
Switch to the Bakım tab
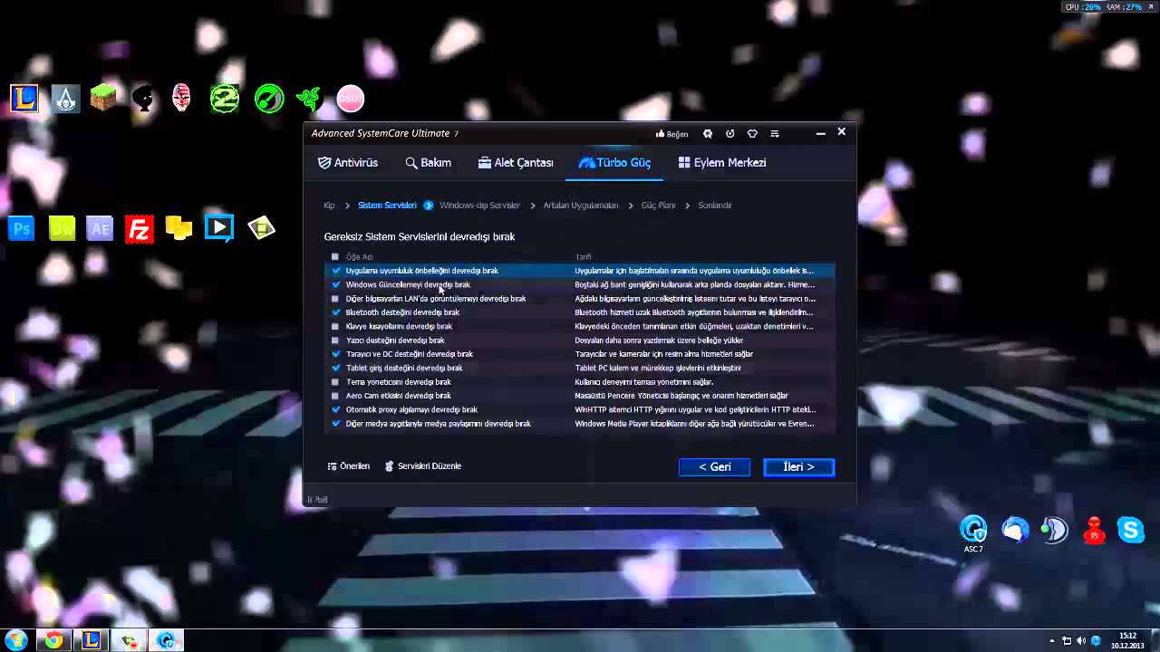428,163
